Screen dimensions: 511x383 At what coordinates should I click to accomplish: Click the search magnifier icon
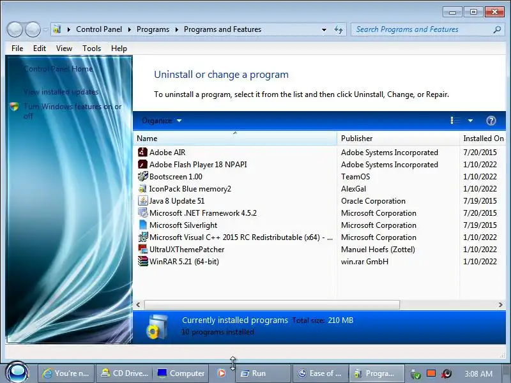click(497, 29)
